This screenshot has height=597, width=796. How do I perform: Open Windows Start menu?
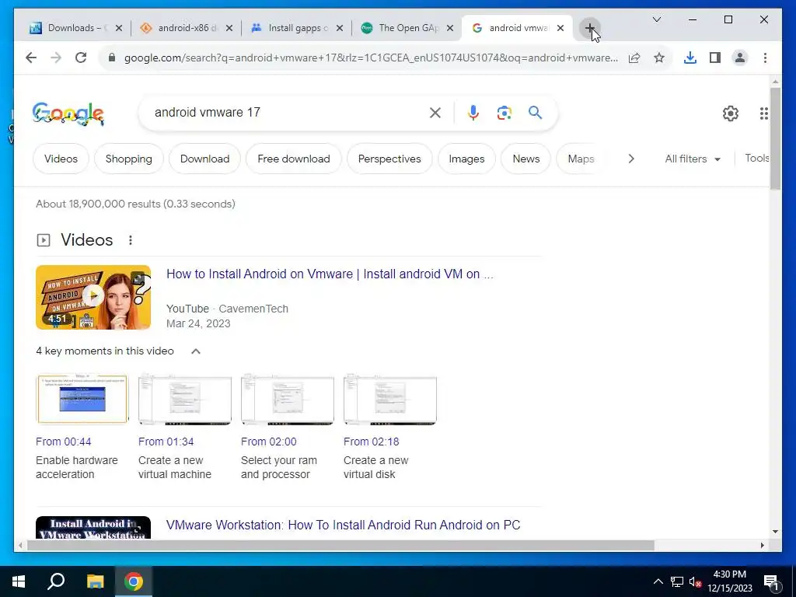point(19,581)
